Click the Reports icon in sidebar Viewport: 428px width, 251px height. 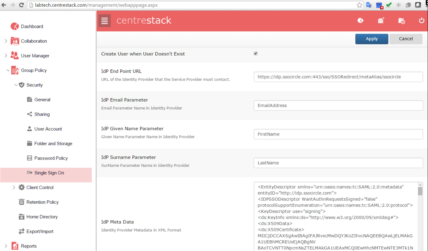pos(15,246)
